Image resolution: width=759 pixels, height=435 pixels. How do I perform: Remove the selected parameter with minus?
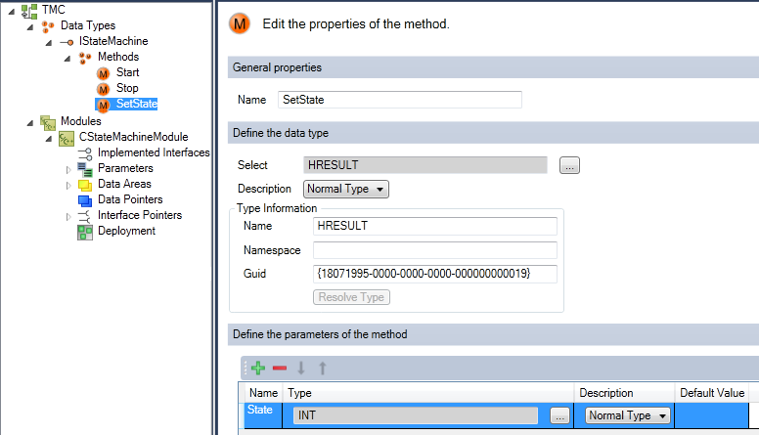coord(280,369)
